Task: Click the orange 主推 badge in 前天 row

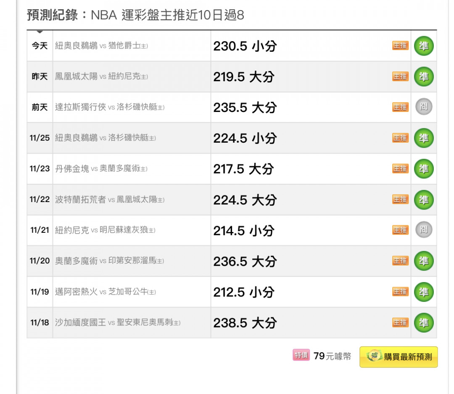Action: (x=401, y=107)
